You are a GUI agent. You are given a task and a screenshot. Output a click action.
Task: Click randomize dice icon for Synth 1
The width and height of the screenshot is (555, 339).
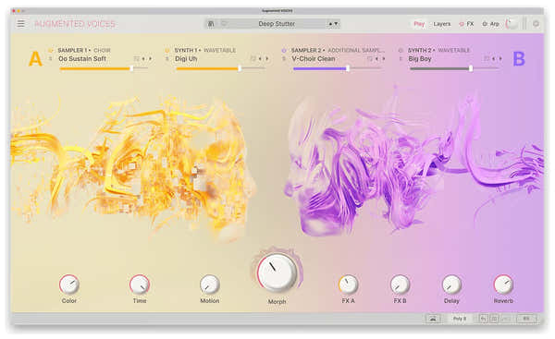tap(253, 59)
